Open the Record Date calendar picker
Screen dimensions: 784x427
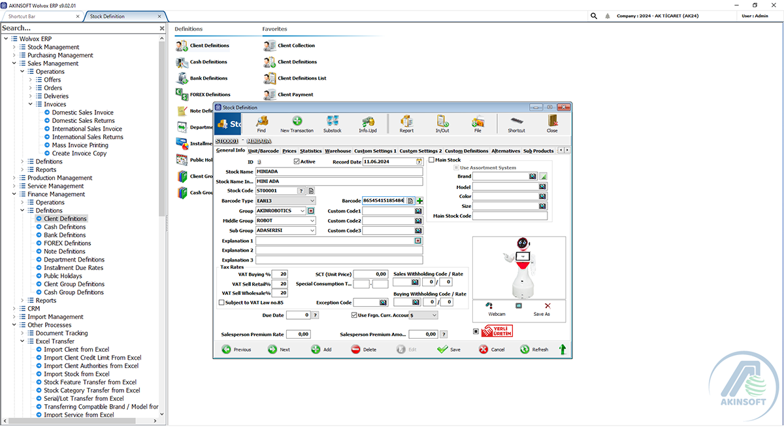click(419, 162)
